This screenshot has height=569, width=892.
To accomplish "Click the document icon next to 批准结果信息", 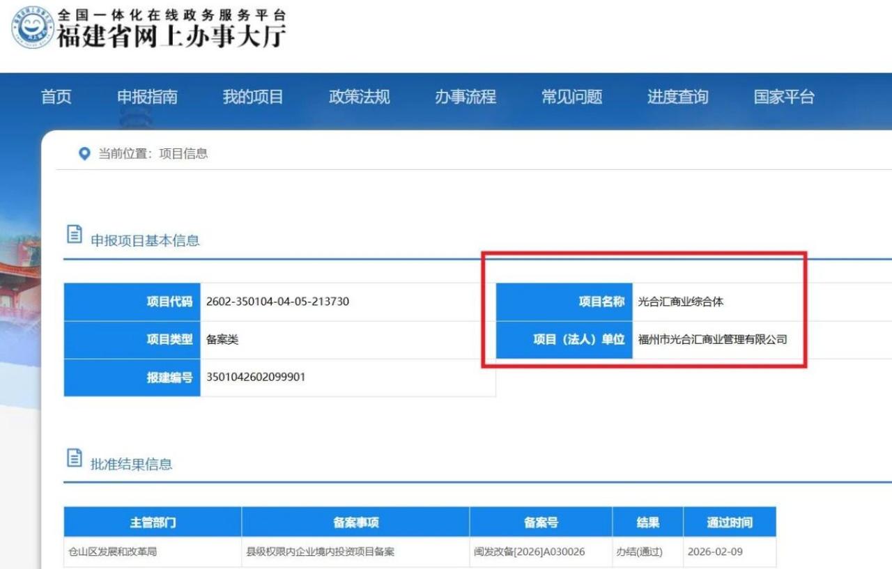I will point(72,455).
